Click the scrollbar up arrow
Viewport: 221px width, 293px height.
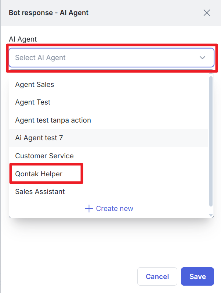click(211, 73)
